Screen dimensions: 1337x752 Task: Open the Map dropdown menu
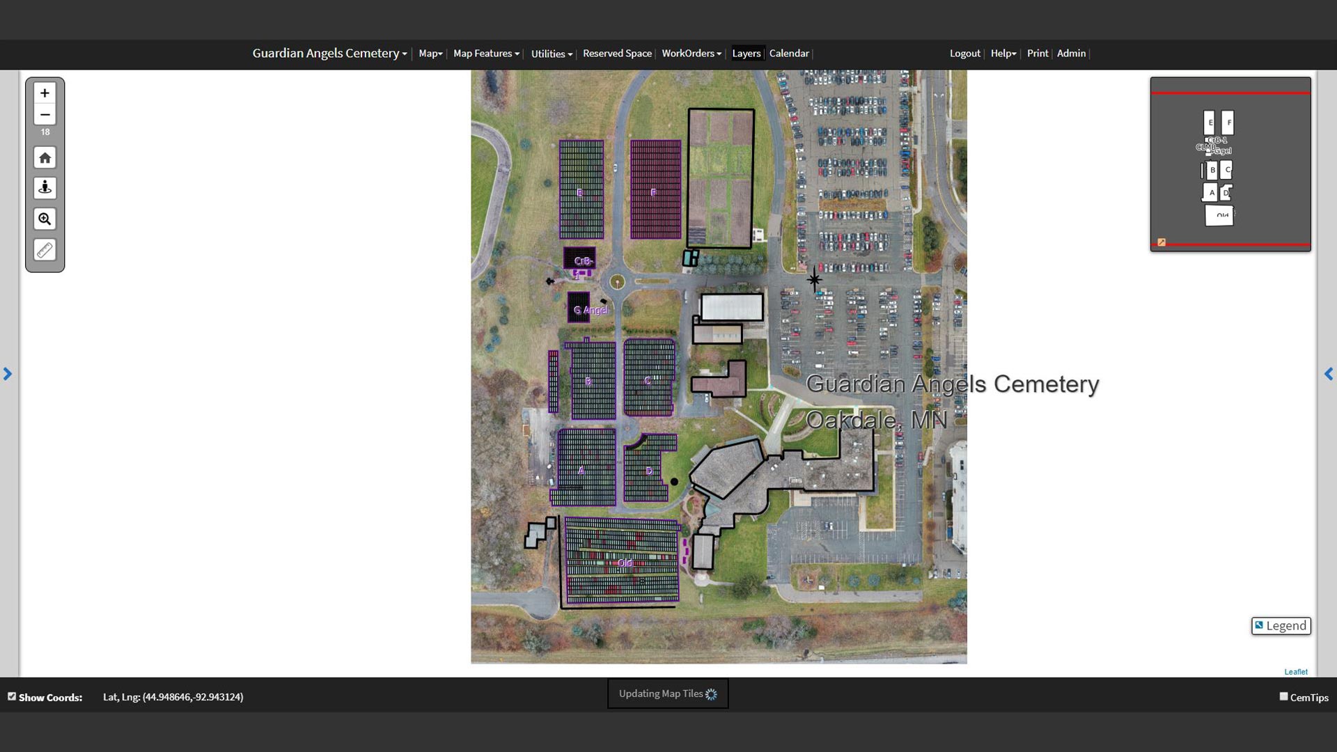[x=430, y=53]
